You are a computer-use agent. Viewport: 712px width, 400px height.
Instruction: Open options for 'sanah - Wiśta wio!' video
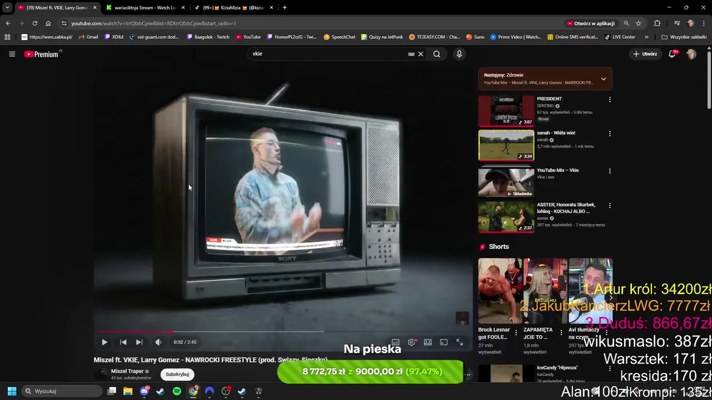[610, 134]
